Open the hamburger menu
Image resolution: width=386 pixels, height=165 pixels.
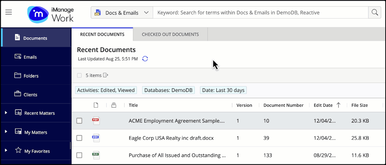coord(8,12)
